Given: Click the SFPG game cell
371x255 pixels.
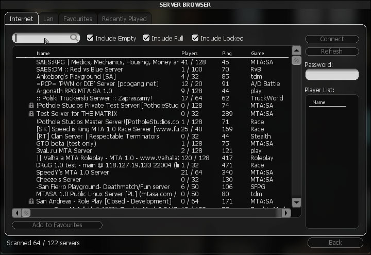Looking at the screenshot, I should (258, 187).
